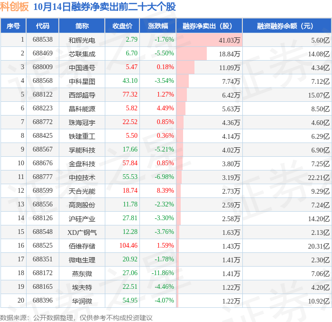Select the stock name 西部超导
This screenshot has width=332, height=322.
82,95
